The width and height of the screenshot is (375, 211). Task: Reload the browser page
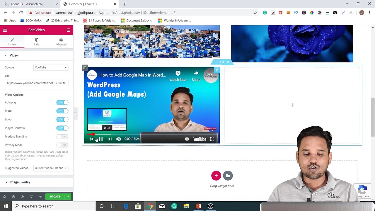(21, 13)
